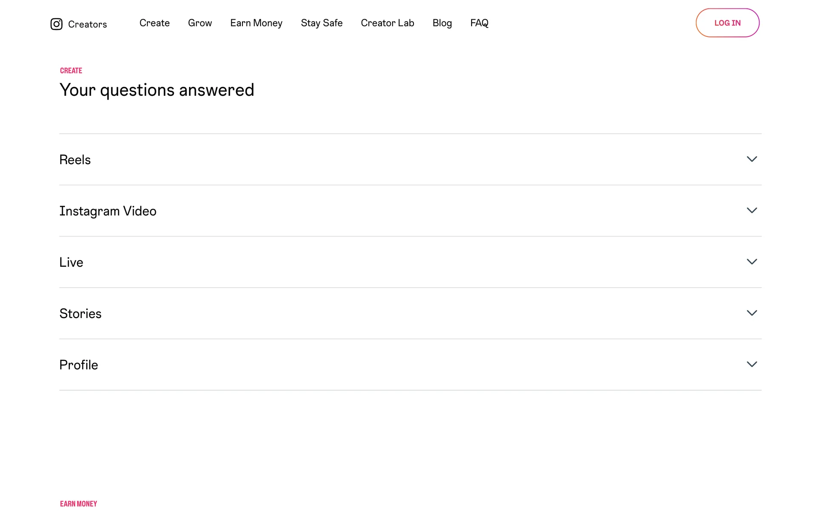
Task: Expand the Live section chevron
Action: [x=752, y=262]
